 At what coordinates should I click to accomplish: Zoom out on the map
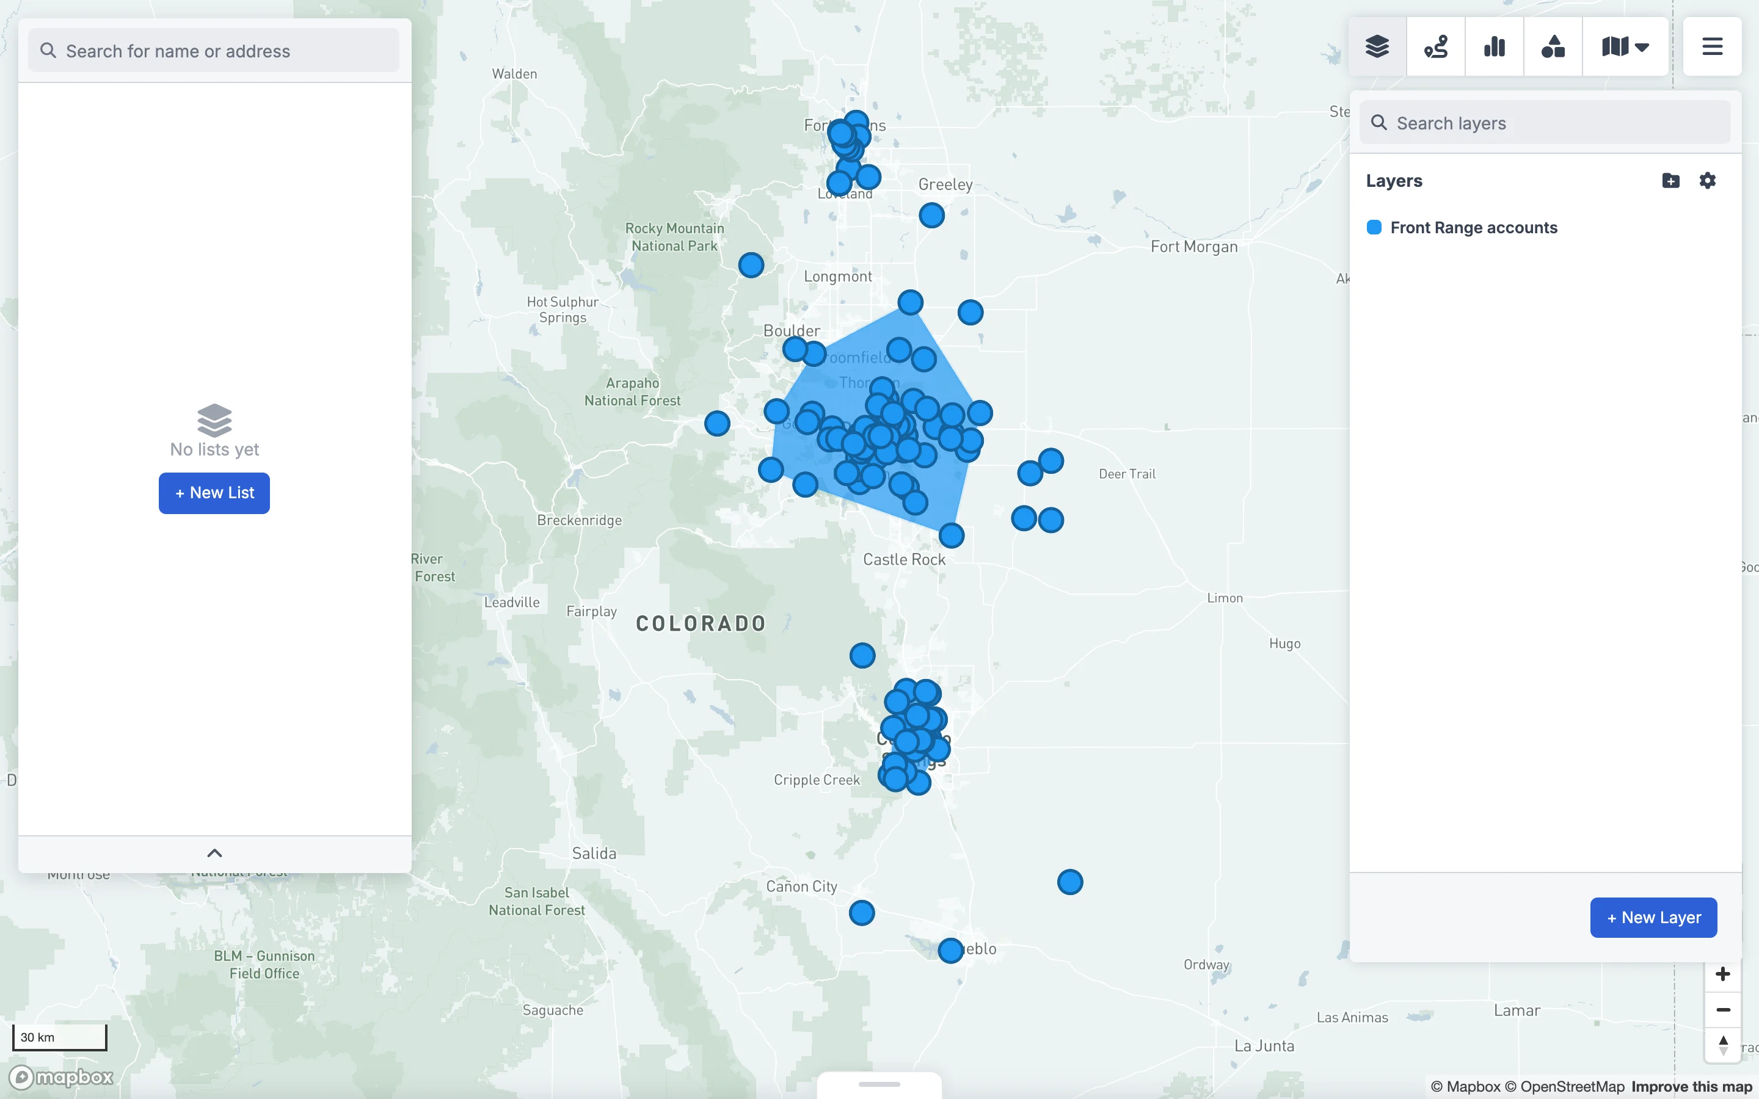1722,1010
